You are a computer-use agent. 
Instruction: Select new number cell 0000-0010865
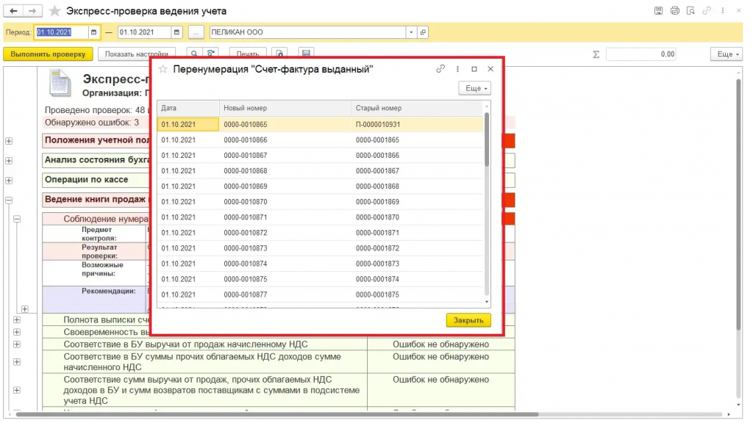tap(285, 124)
